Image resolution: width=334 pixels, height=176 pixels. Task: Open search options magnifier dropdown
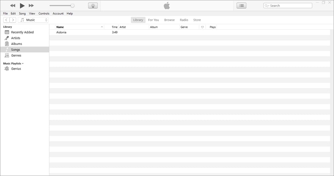[267, 6]
